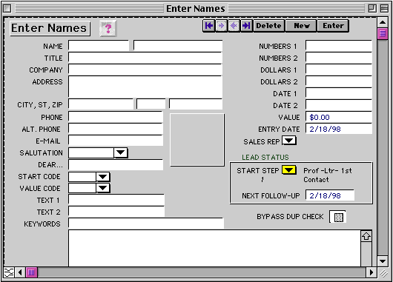Click the window zoom box in title bar

pyautogui.click(x=372, y=8)
